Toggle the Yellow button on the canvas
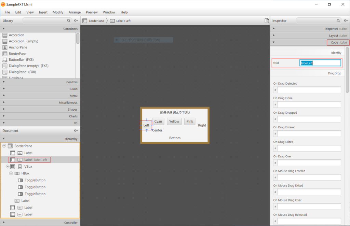This screenshot has height=226, width=350. pos(174,121)
